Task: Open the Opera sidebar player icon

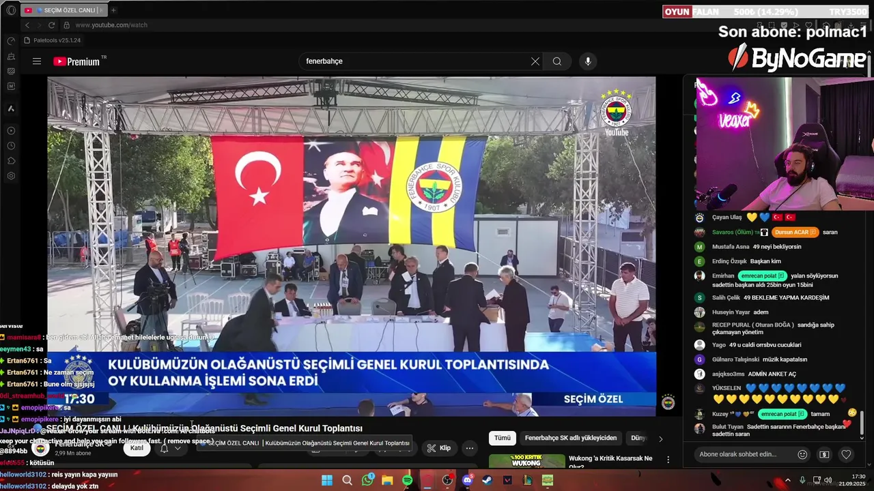Action: click(11, 131)
